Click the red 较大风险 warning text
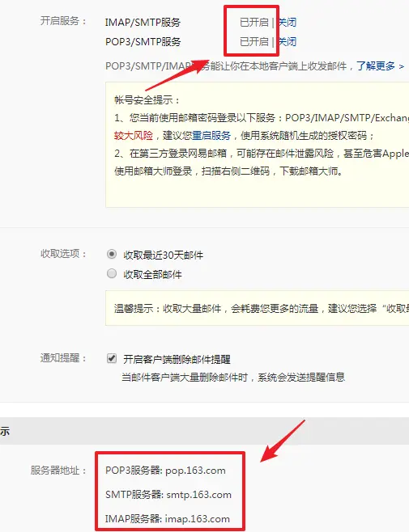 click(134, 136)
